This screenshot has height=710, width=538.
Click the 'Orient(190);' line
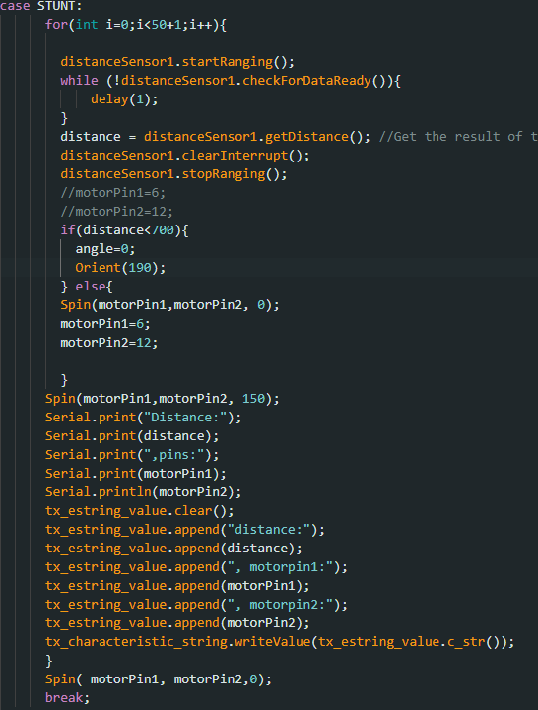pyautogui.click(x=120, y=268)
